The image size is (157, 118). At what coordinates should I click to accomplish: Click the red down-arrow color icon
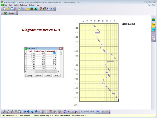(60, 112)
